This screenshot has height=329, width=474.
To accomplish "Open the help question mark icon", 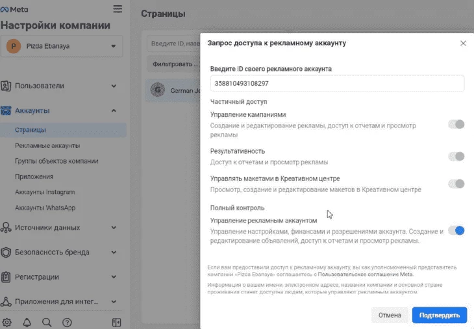I will [x=67, y=323].
